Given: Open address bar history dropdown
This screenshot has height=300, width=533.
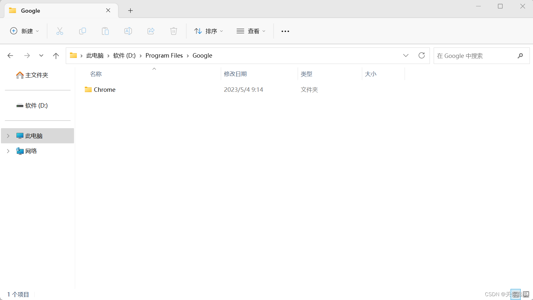Looking at the screenshot, I should [406, 56].
